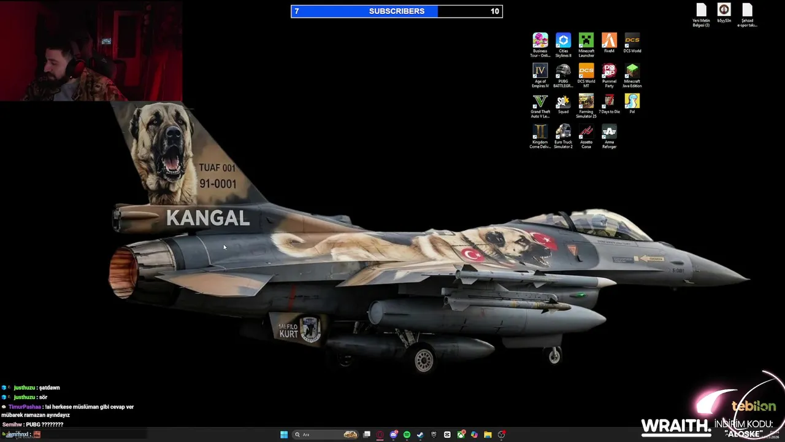Select the Pal desktop shortcut
The width and height of the screenshot is (785, 442).
[632, 104]
